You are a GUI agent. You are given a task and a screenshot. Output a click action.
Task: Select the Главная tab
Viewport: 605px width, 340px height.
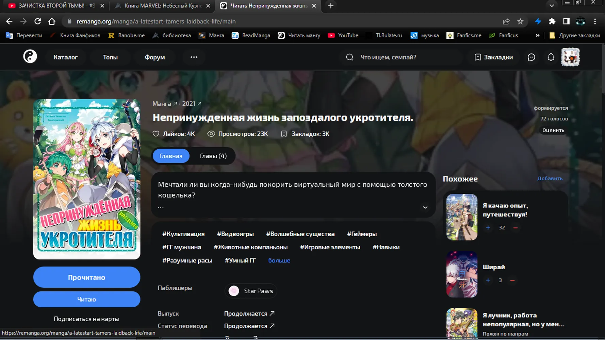171,156
